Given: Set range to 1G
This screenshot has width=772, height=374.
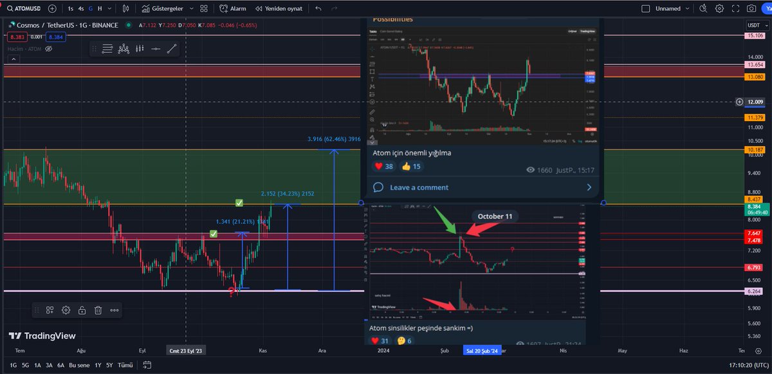Looking at the screenshot, I should (x=14, y=366).
